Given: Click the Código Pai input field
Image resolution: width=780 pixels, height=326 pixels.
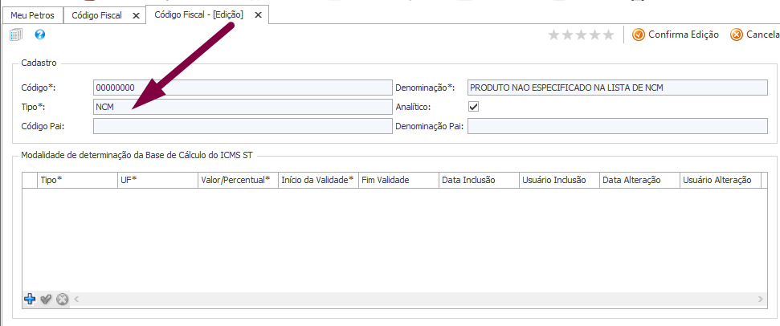Looking at the screenshot, I should point(243,126).
